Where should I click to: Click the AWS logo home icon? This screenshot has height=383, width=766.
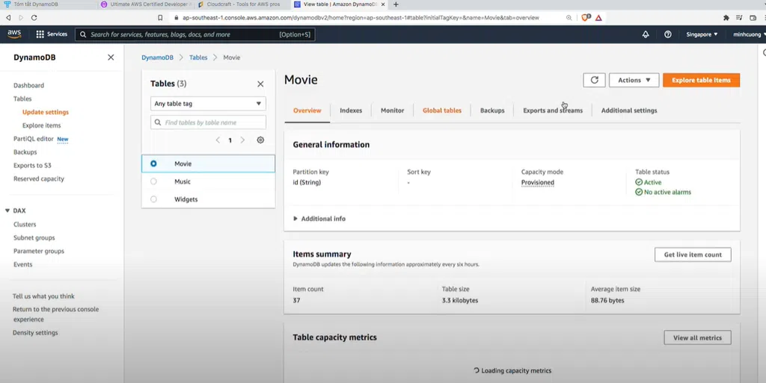pos(14,34)
